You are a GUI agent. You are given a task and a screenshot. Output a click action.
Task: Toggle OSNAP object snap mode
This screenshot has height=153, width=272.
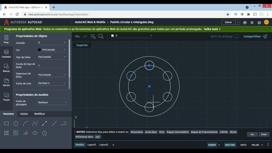click(212, 145)
